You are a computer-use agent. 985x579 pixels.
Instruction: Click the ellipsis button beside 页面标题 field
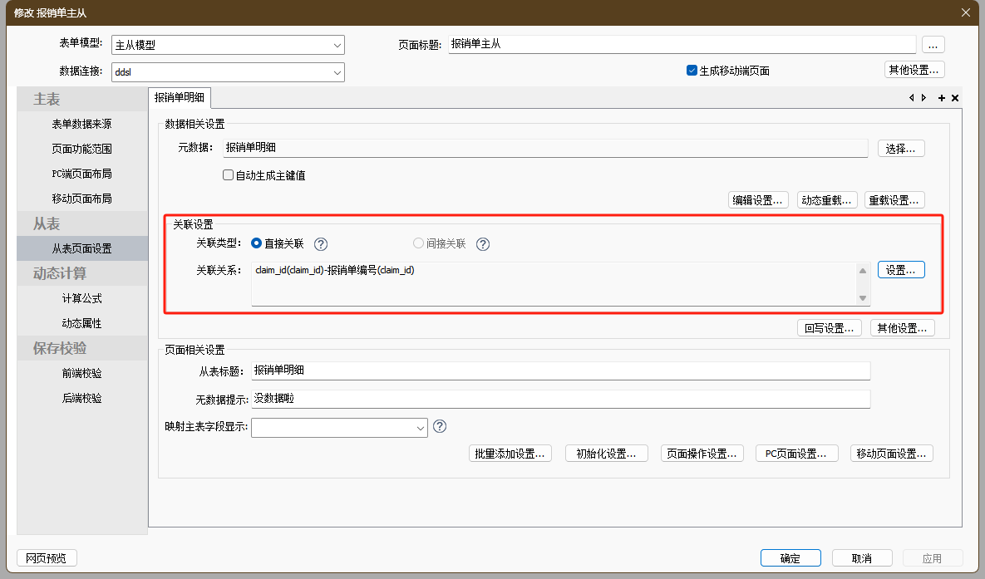click(933, 45)
